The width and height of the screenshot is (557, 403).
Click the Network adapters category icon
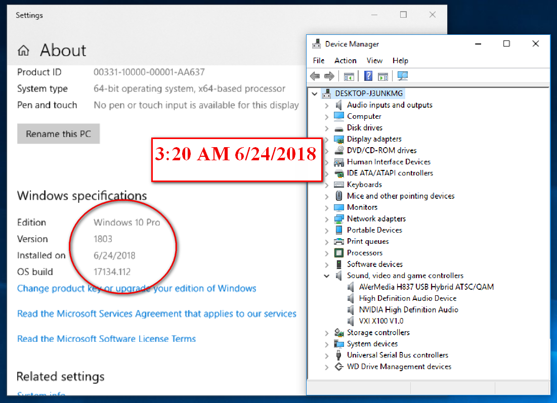(339, 219)
